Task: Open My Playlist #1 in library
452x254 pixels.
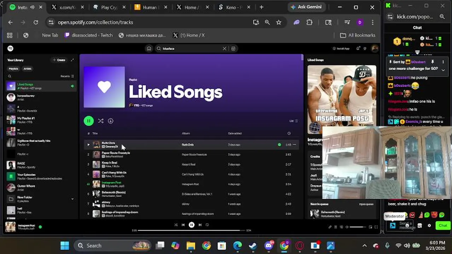Action: coord(41,120)
